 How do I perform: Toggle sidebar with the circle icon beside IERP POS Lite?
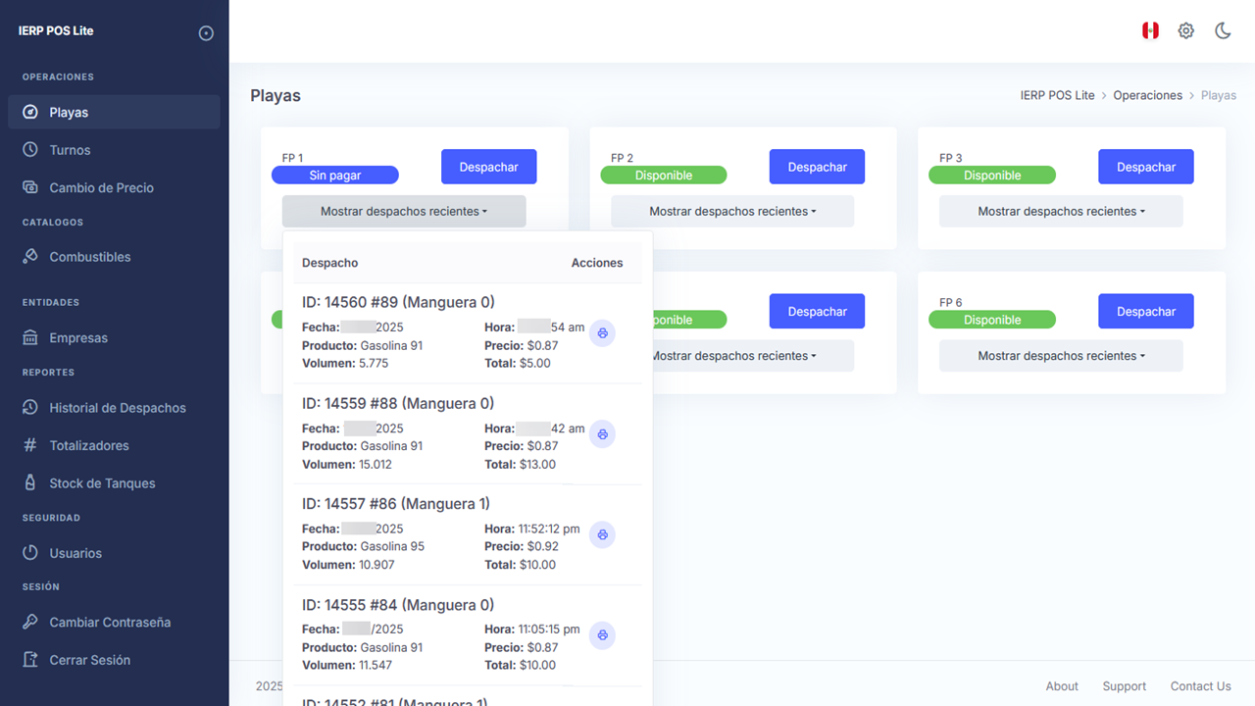point(206,32)
